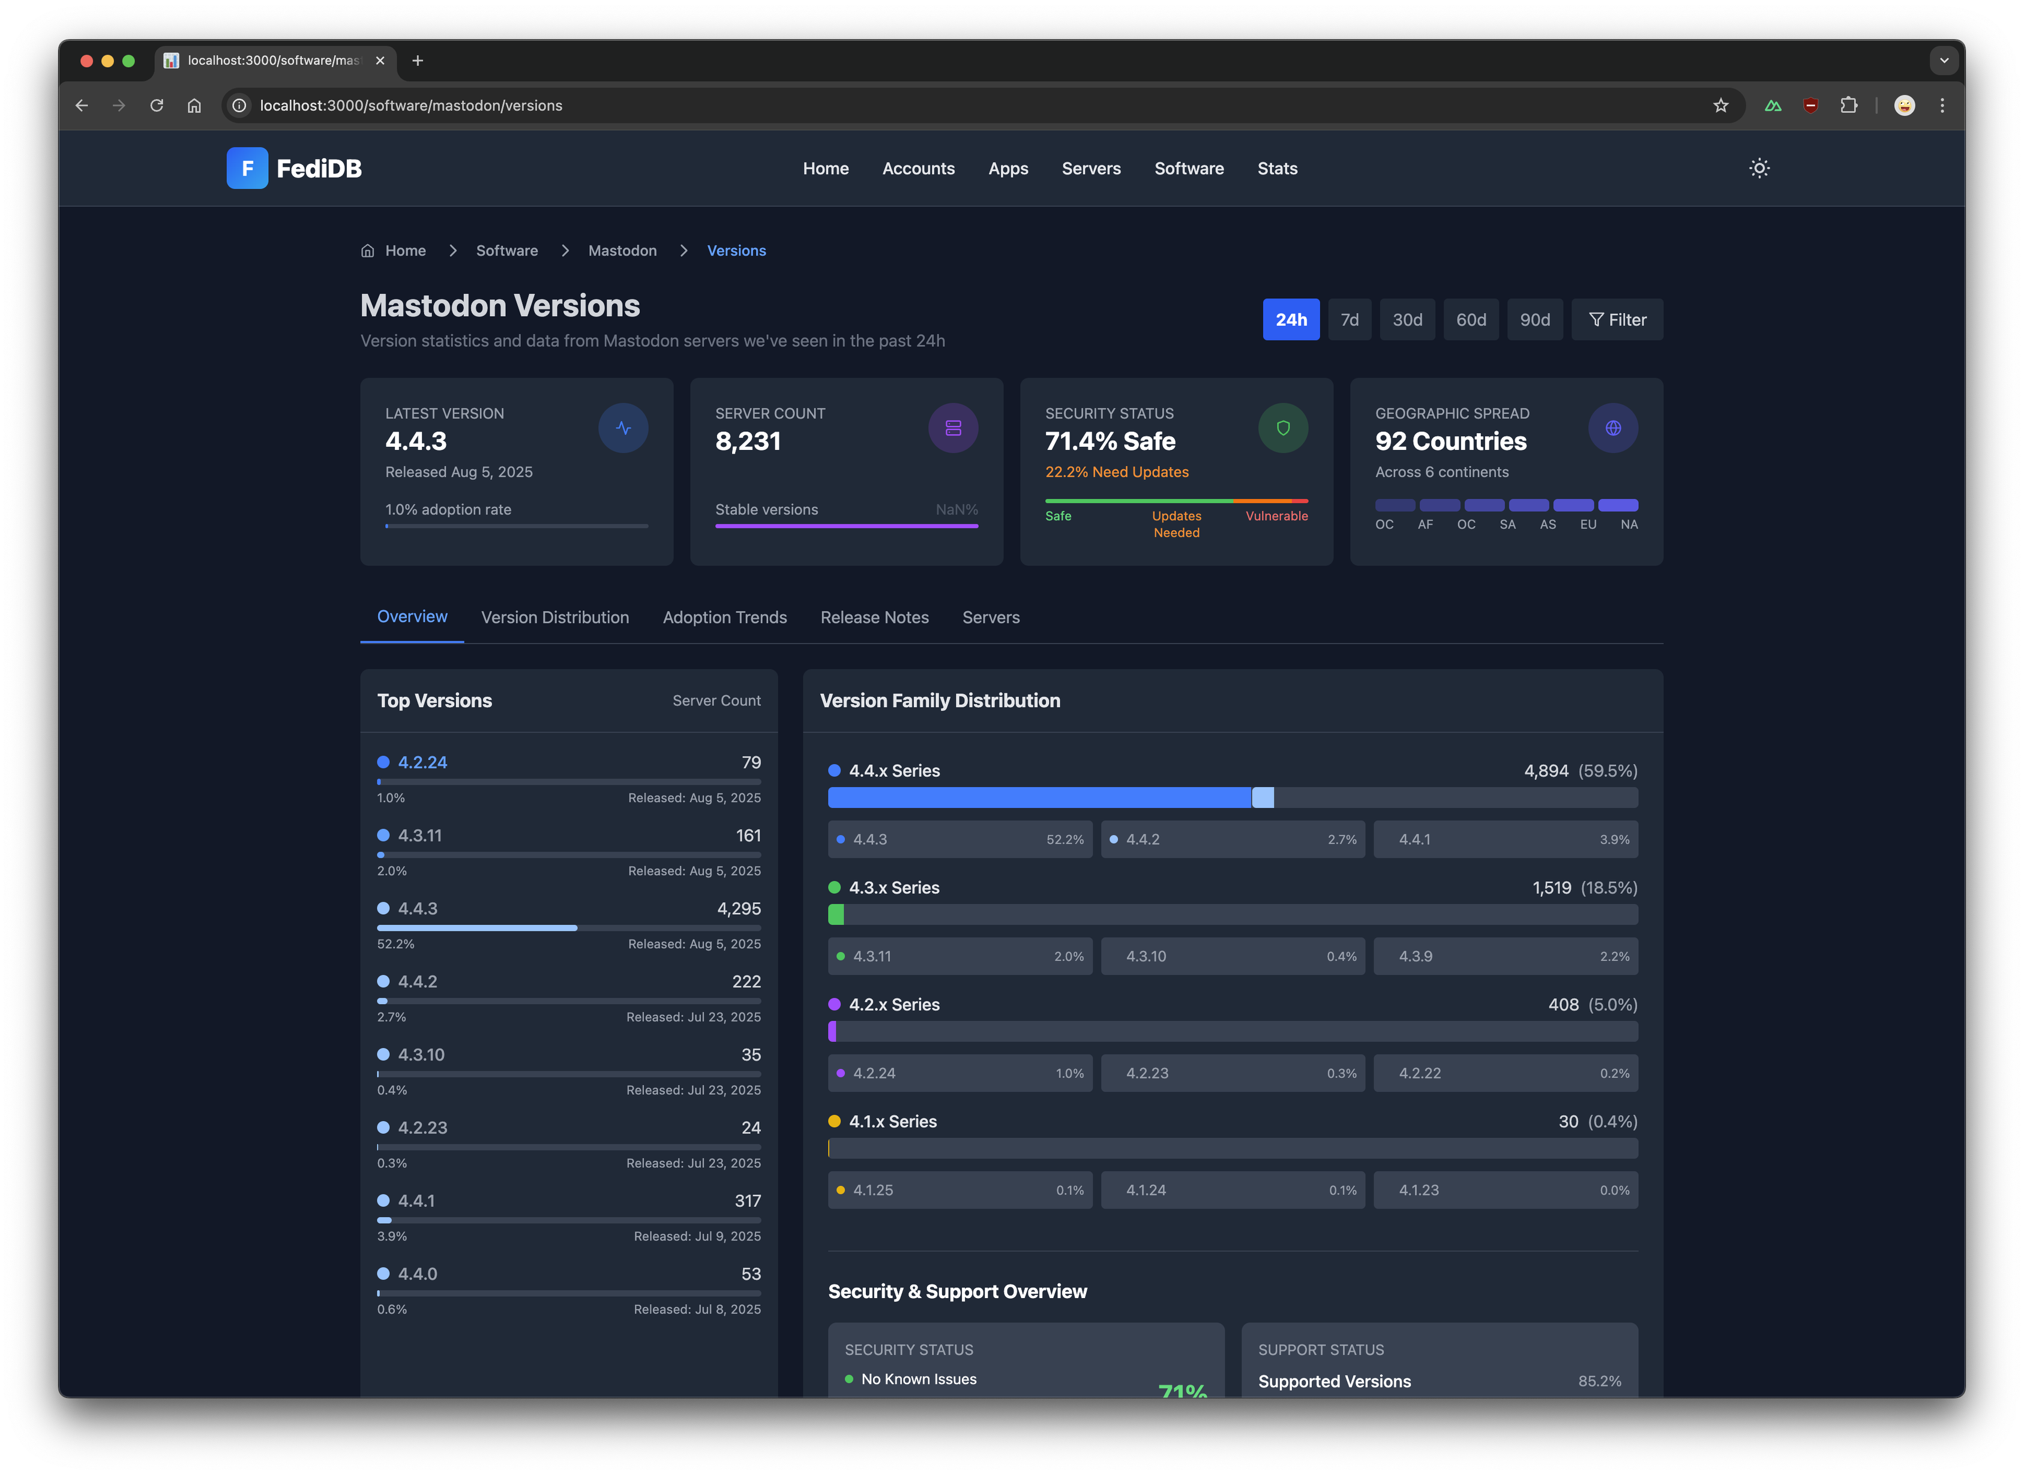Select the 7d time range

[1349, 320]
